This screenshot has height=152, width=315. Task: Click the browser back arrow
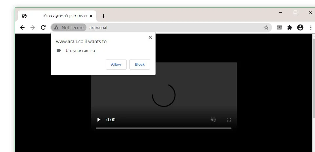[22, 27]
